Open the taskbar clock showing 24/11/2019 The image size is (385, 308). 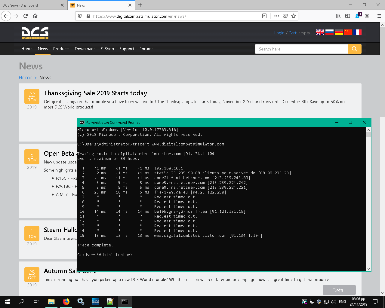click(358, 302)
